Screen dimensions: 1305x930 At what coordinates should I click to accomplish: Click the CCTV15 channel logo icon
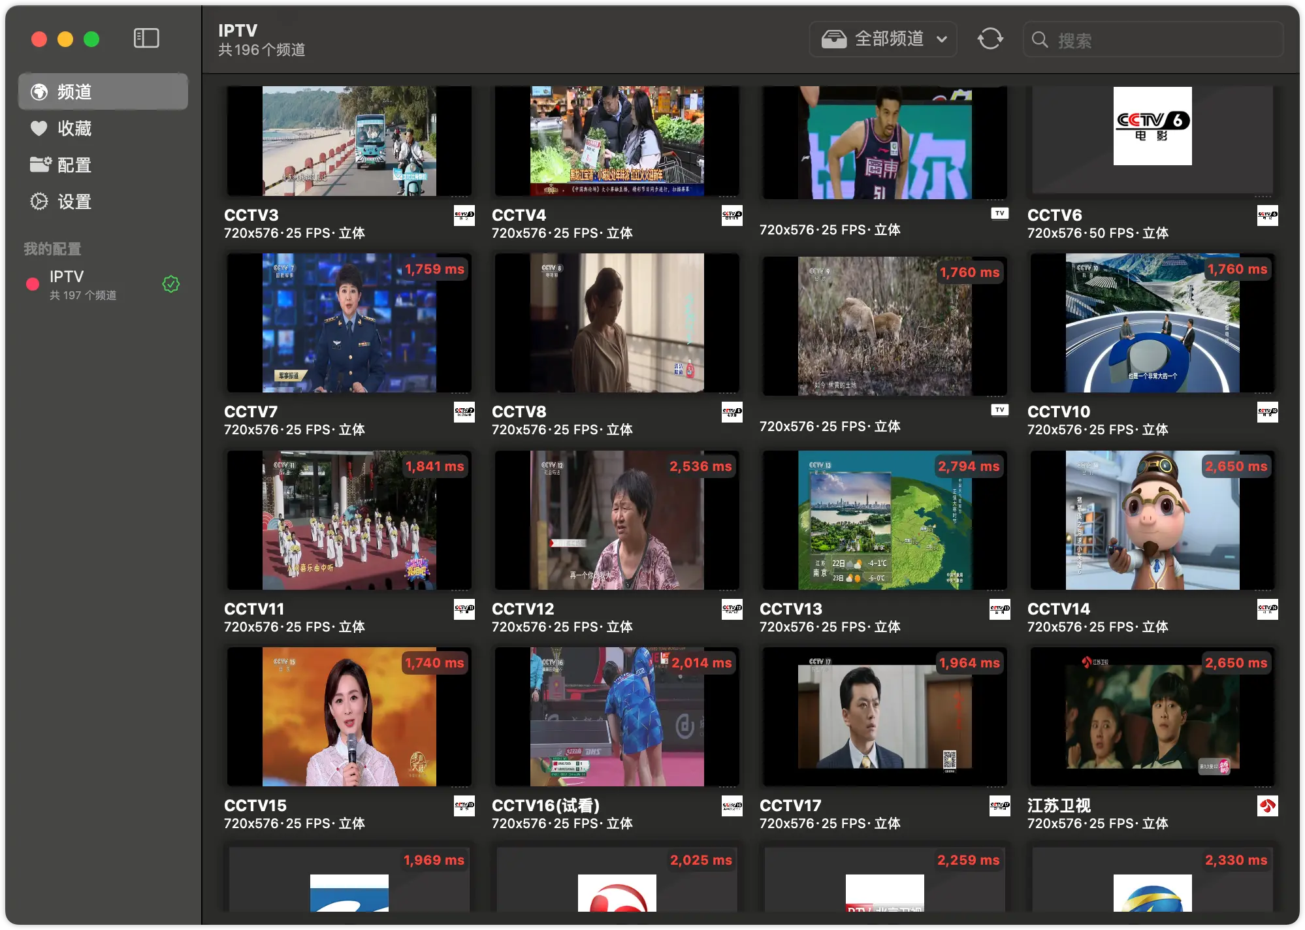pos(464,806)
